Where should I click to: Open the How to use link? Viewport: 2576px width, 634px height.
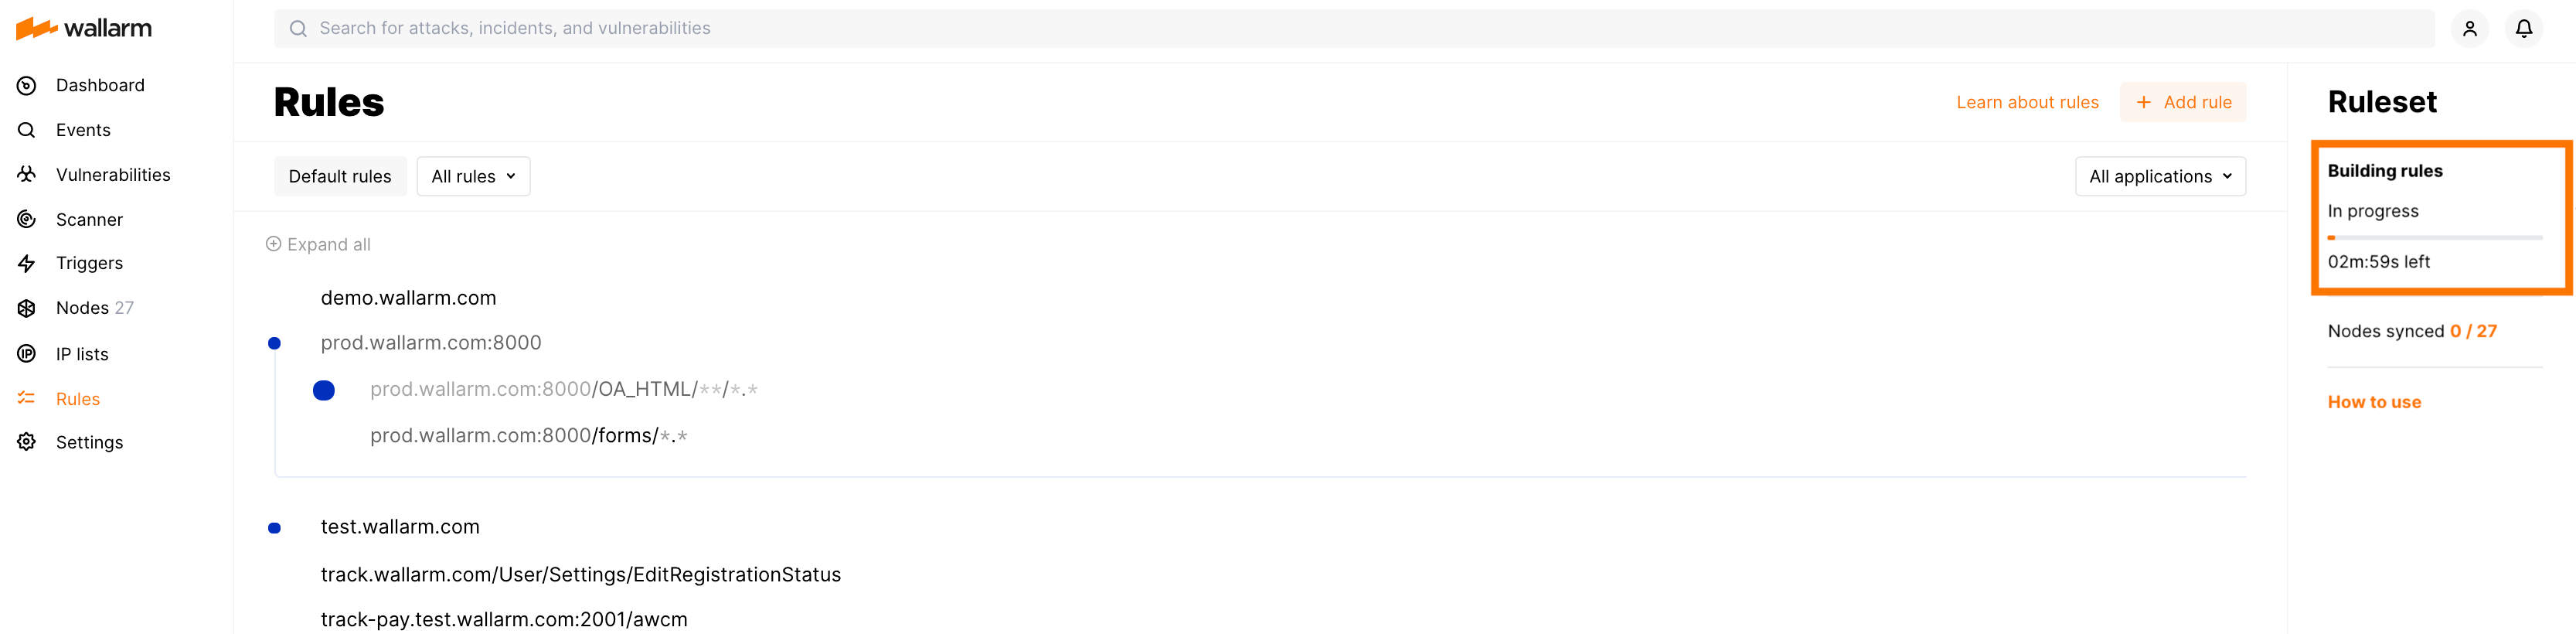click(2374, 402)
